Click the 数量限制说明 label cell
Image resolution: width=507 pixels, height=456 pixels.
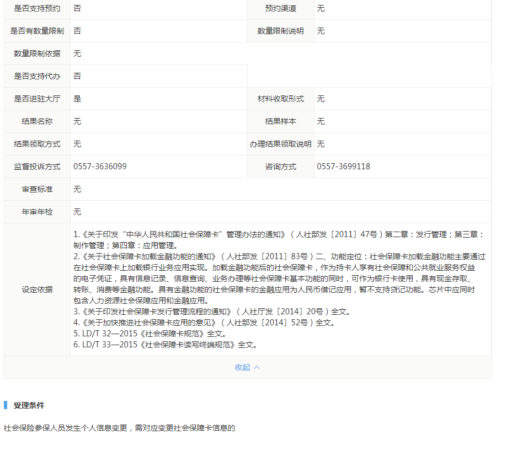[x=280, y=31]
